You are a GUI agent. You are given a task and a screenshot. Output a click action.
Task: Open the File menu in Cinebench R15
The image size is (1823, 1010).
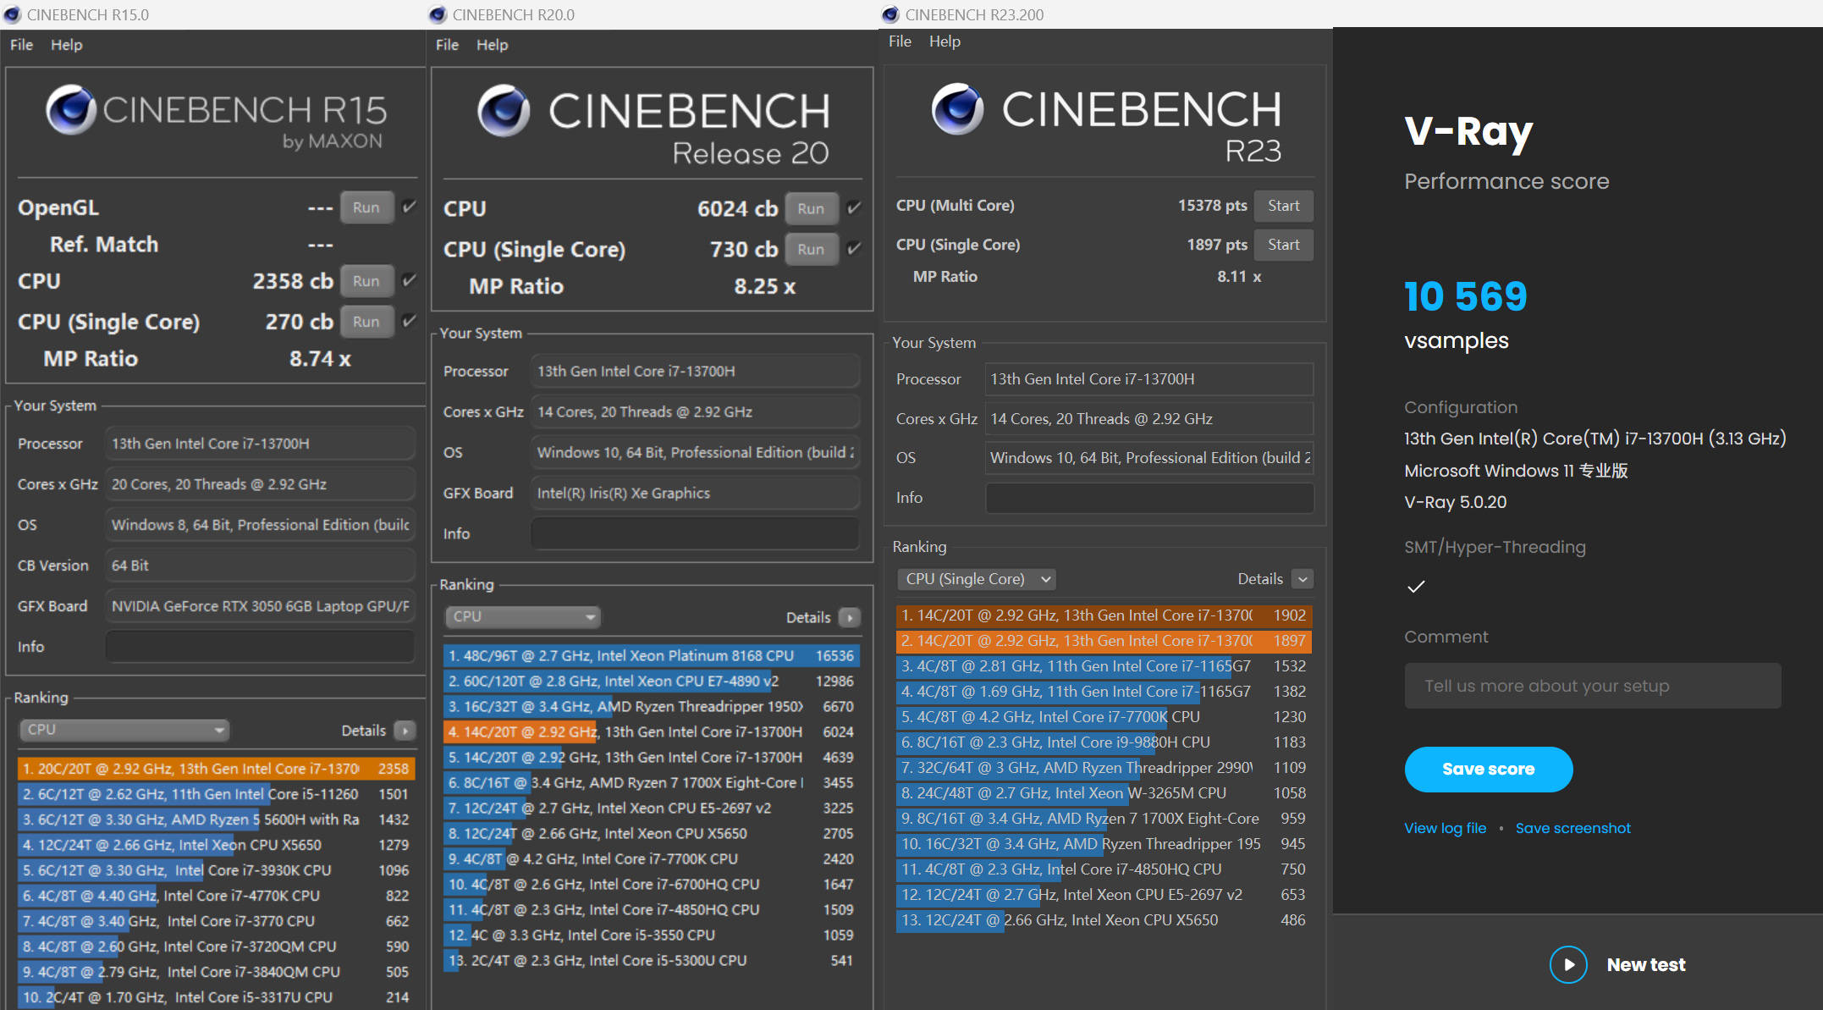(21, 45)
